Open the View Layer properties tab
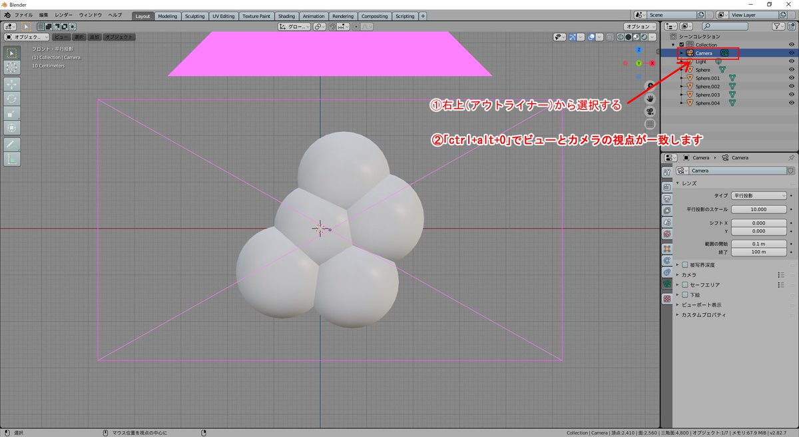Image resolution: width=799 pixels, height=437 pixels. (666, 211)
